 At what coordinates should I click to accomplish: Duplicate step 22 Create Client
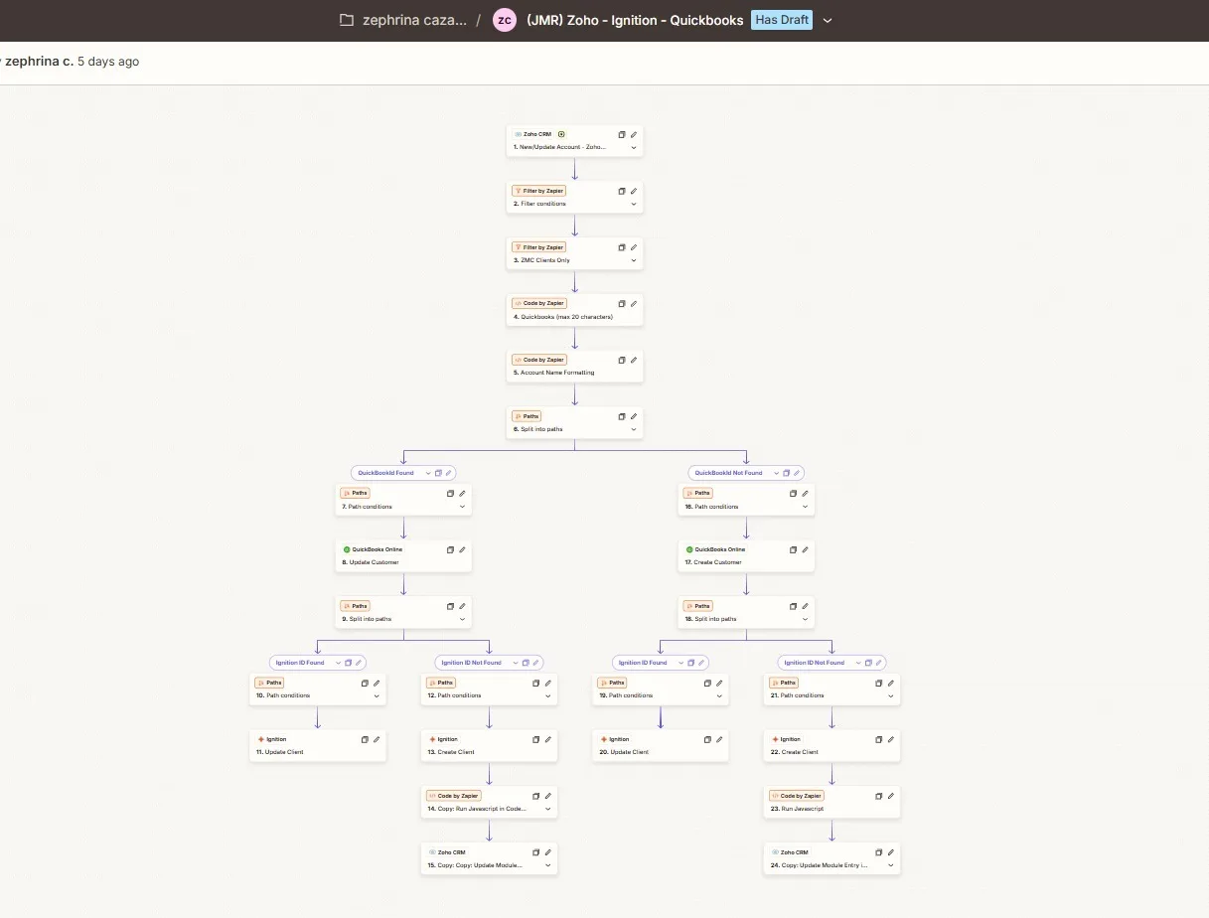click(879, 739)
